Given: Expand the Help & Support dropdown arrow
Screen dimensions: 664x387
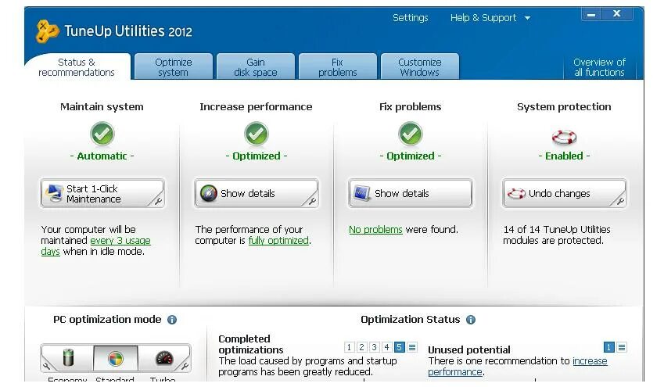Looking at the screenshot, I should tap(527, 18).
